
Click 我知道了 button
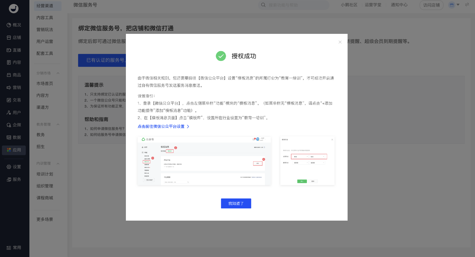[x=236, y=203]
